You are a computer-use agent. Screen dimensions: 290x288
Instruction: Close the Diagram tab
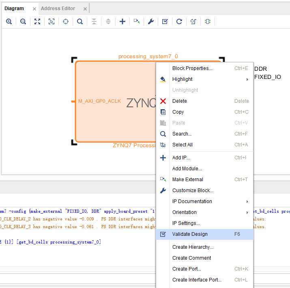[34, 9]
